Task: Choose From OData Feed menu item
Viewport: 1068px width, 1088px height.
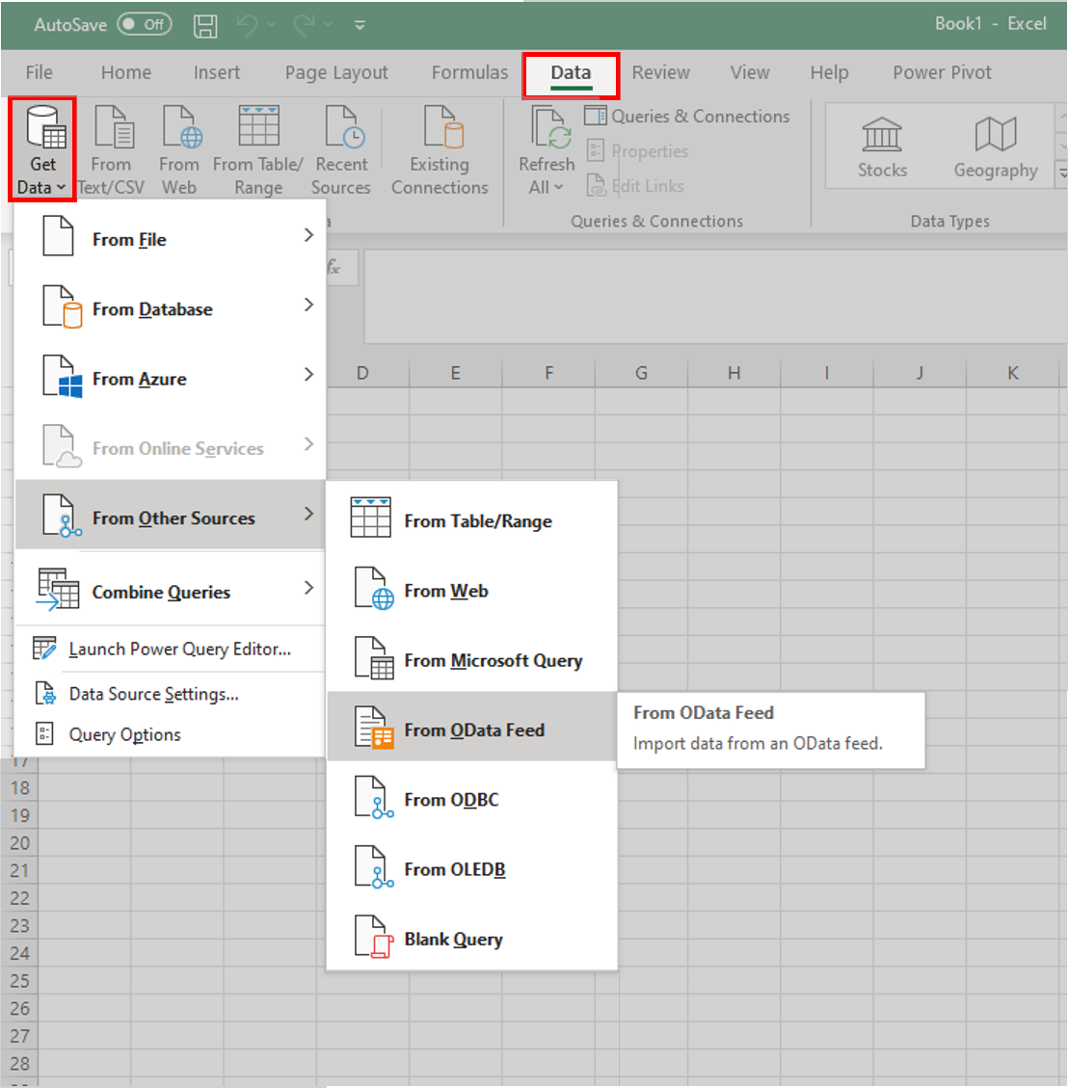Action: 472,730
